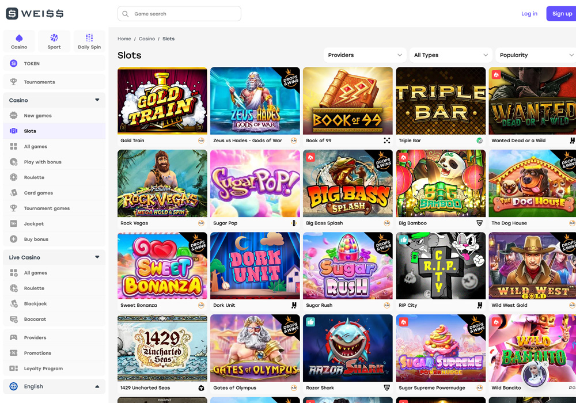Select Slots in the Casino menu
Image resolution: width=576 pixels, height=403 pixels.
tap(54, 131)
